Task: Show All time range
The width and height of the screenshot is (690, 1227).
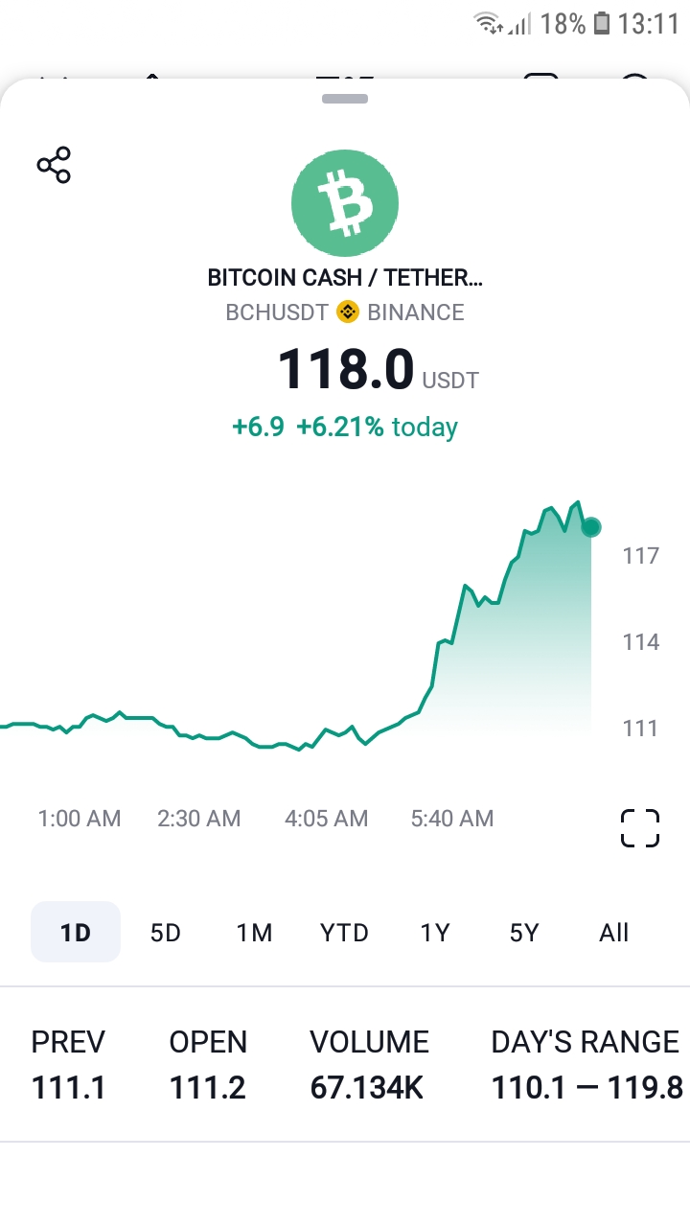Action: click(x=613, y=932)
